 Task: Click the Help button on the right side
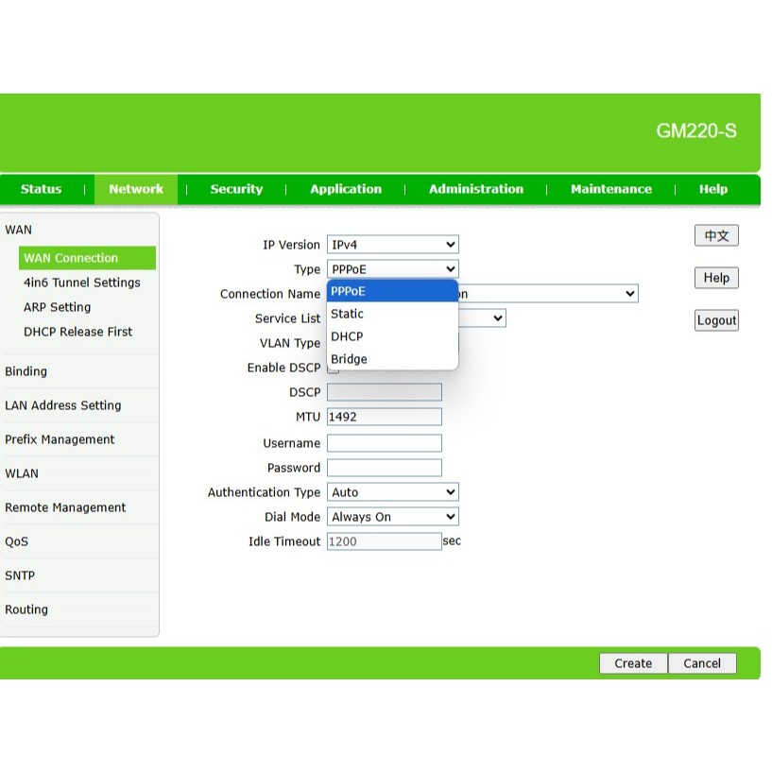[x=716, y=278]
